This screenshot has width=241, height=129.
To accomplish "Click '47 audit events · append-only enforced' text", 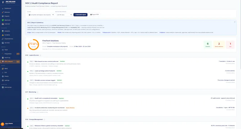I will pyautogui.click(x=223, y=98).
